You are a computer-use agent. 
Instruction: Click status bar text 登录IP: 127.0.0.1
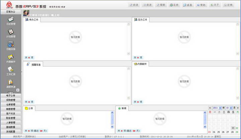pos(114,137)
